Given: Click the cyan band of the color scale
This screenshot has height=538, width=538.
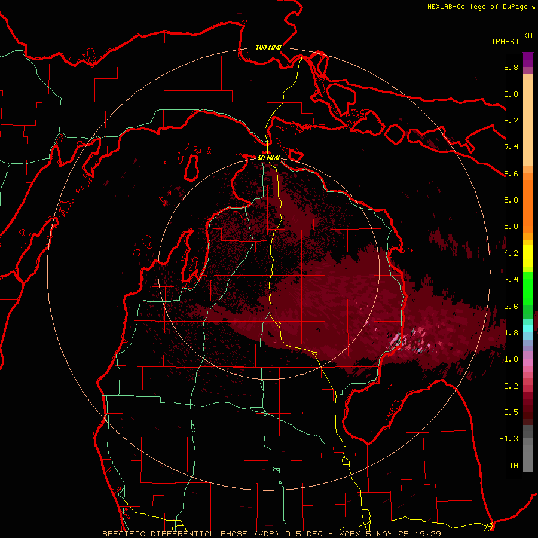Looking at the screenshot, I should coord(528,329).
